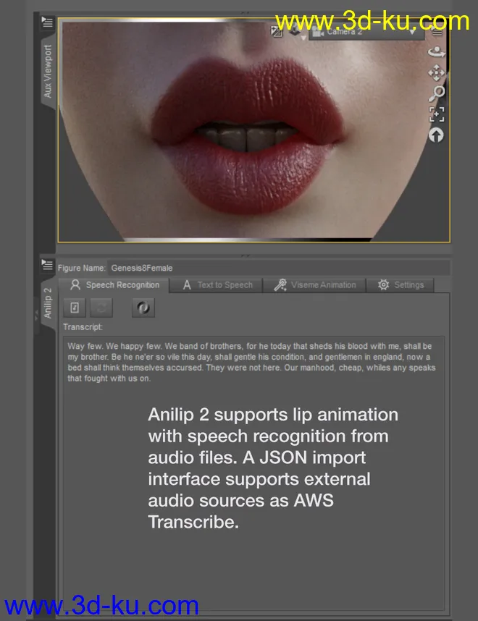Click inside the Transcript text box

(253, 473)
